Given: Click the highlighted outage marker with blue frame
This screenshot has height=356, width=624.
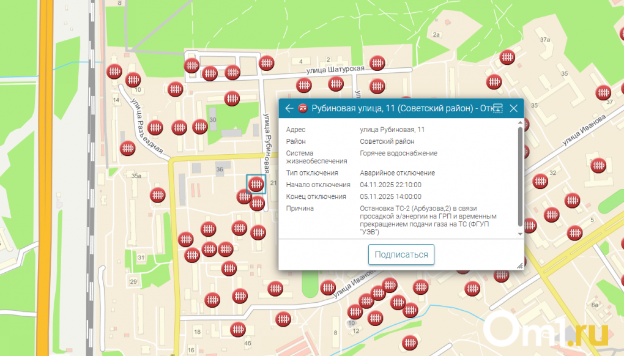Looking at the screenshot, I should pos(256,184).
